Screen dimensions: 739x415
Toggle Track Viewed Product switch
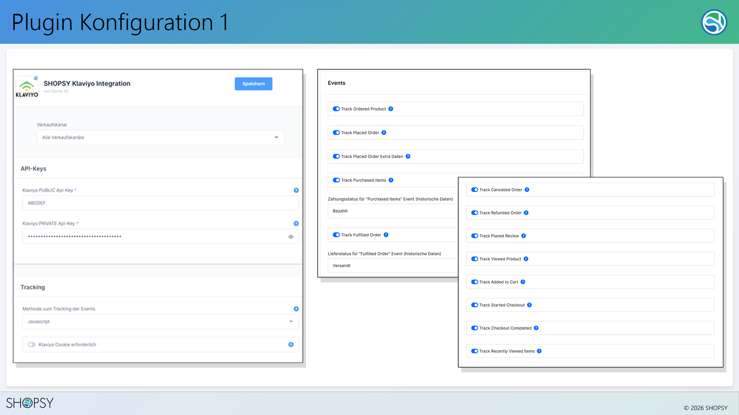click(x=475, y=259)
